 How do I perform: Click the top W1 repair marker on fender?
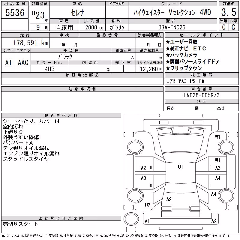(x=217, y=137)
